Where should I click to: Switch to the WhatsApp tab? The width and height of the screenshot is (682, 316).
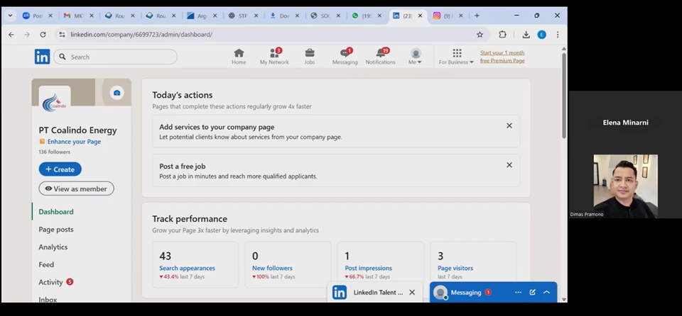pos(367,16)
